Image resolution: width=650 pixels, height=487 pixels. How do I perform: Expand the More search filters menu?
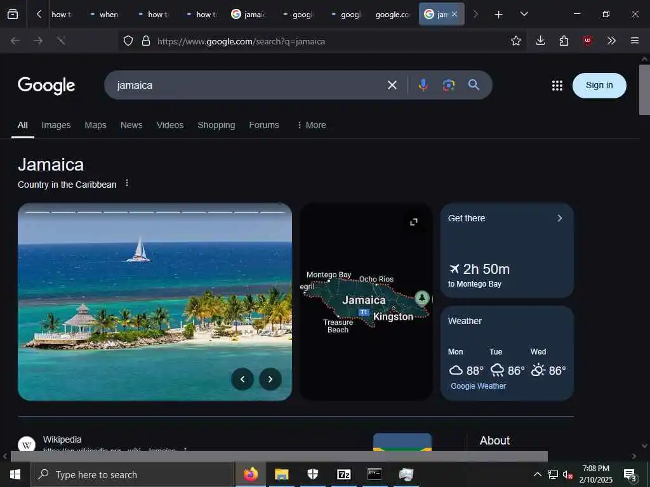tap(311, 125)
